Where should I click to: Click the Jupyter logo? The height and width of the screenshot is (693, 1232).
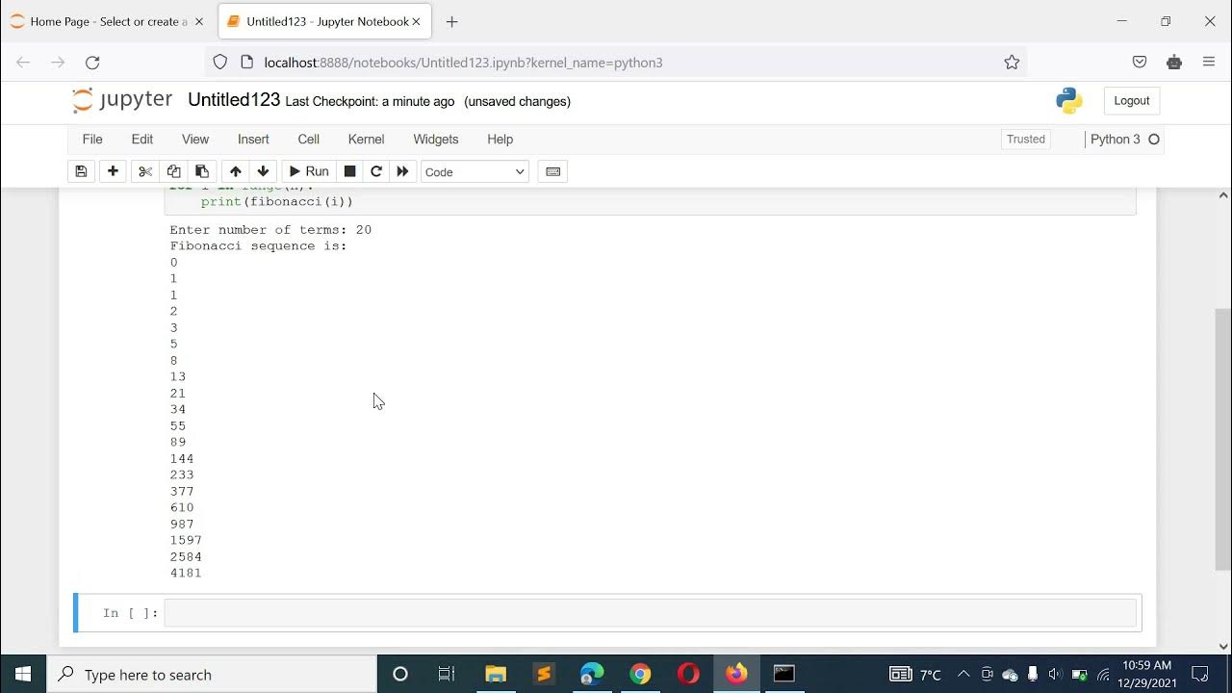click(122, 100)
